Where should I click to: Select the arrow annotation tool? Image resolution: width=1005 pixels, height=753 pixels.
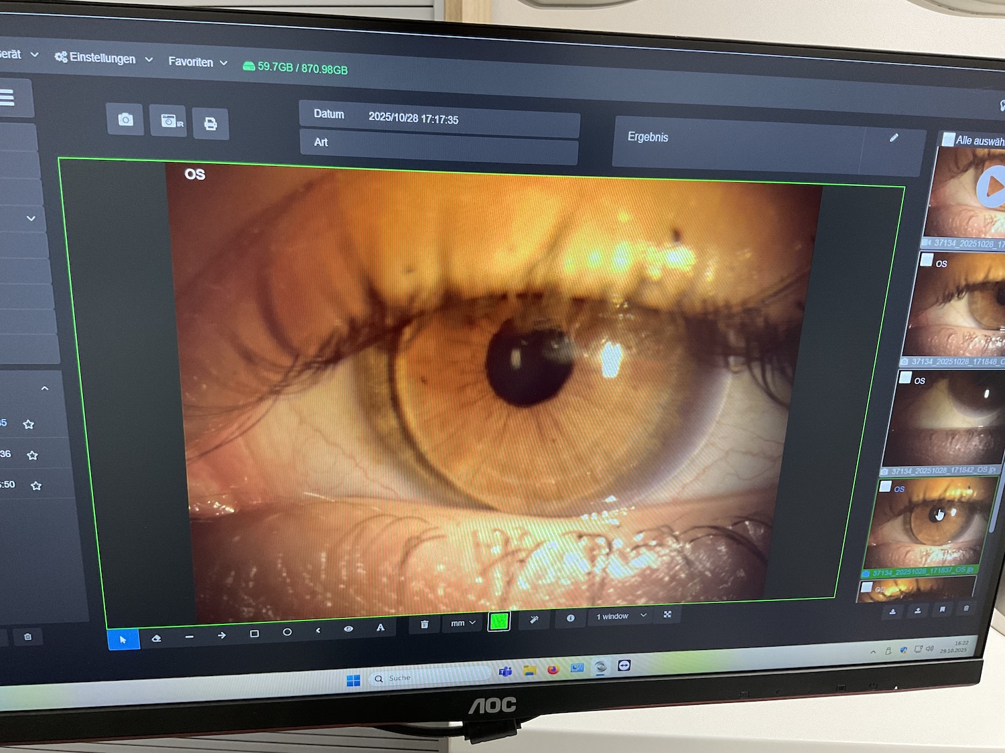click(x=221, y=634)
